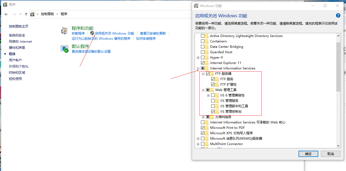
Task: Click the 取消 button
Action: [331, 154]
